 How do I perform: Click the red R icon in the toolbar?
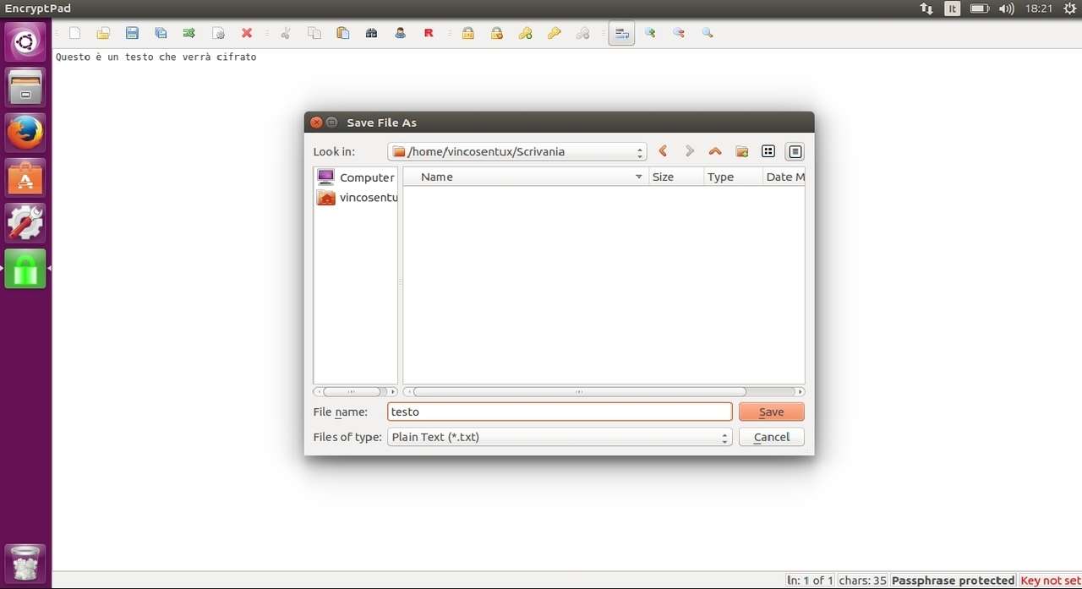(x=429, y=33)
